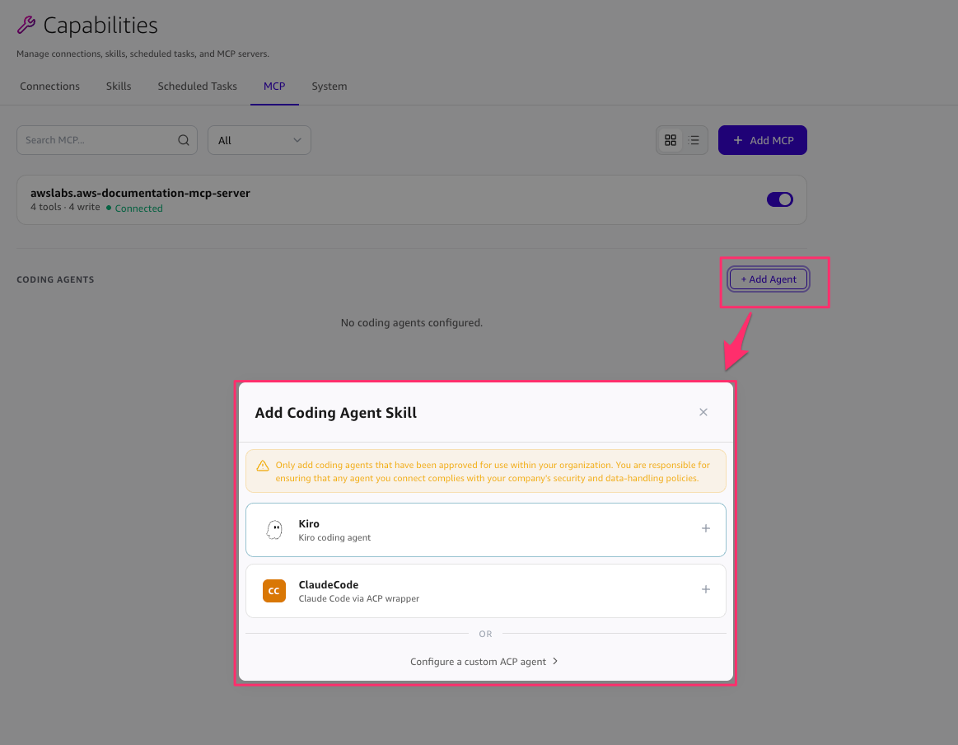The width and height of the screenshot is (958, 745).
Task: Click the Kiro ghost icon
Action: click(x=274, y=529)
